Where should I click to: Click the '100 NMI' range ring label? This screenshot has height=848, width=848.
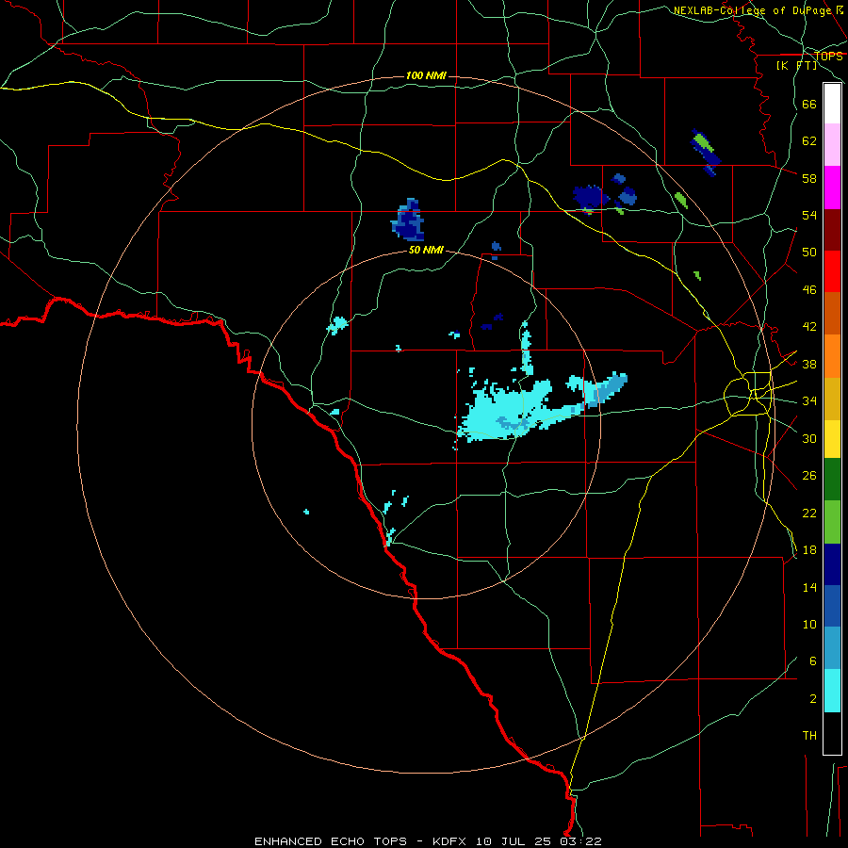(426, 75)
